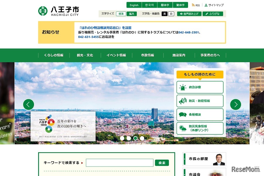Viewport: 264px width, 176px height.
Task: Select the 観光・文化 navigation item
Action: (x=84, y=55)
